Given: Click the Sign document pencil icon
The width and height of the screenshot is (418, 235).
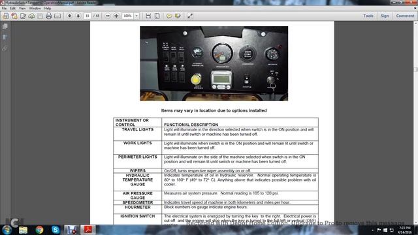Looking at the screenshot, I should [x=24, y=16].
